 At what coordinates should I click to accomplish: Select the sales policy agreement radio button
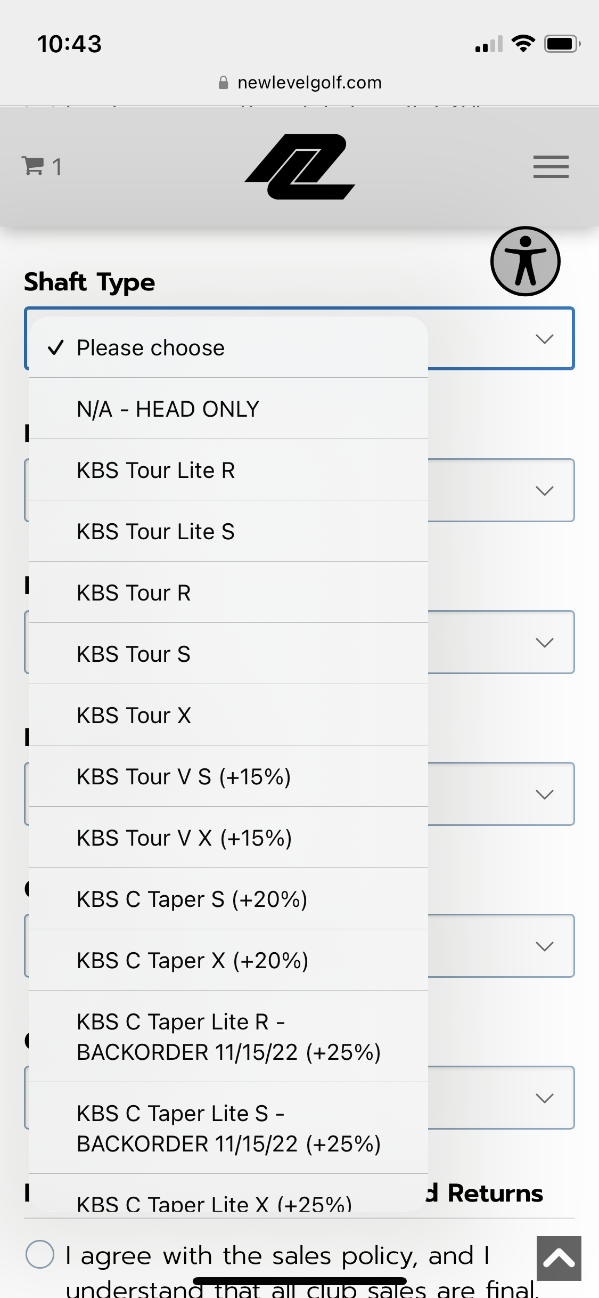pos(40,1254)
